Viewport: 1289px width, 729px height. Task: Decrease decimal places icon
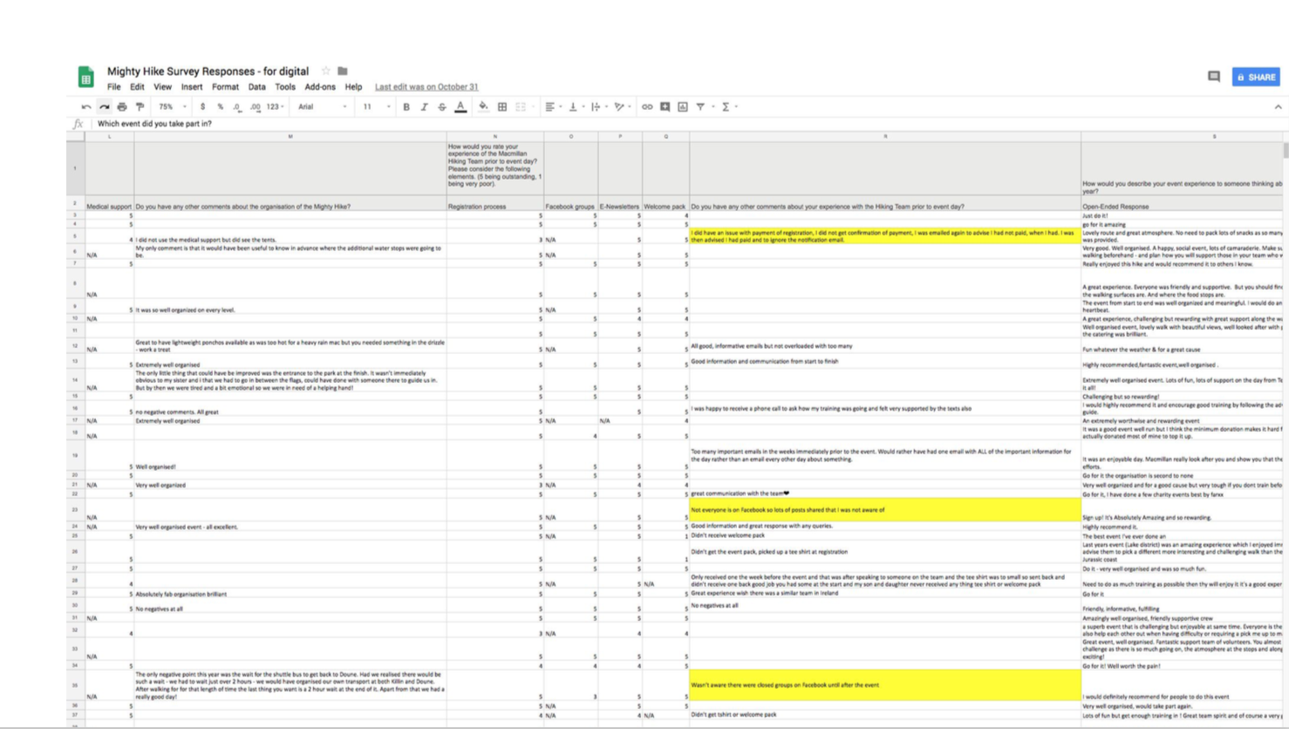coord(237,106)
